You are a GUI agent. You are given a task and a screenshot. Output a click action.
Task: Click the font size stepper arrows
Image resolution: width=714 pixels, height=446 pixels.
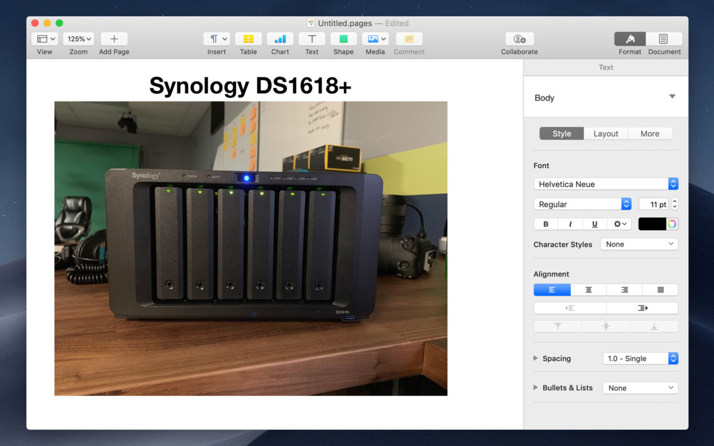tap(674, 204)
